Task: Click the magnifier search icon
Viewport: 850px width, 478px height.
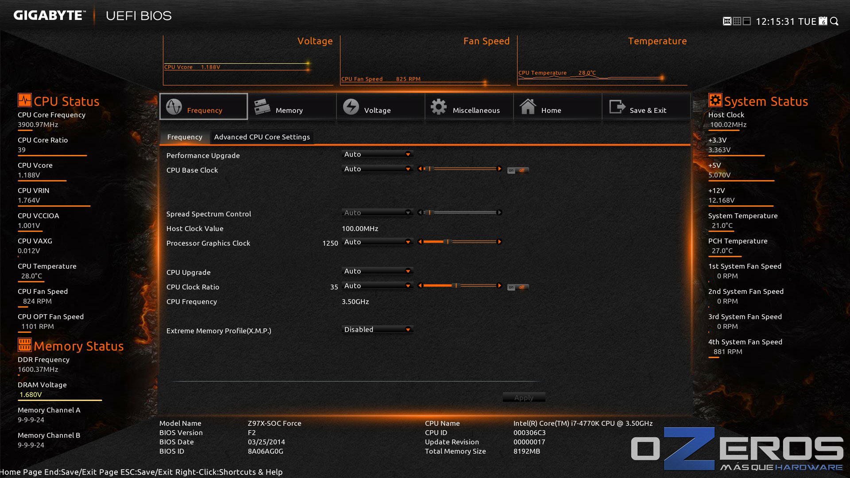Action: pyautogui.click(x=835, y=21)
